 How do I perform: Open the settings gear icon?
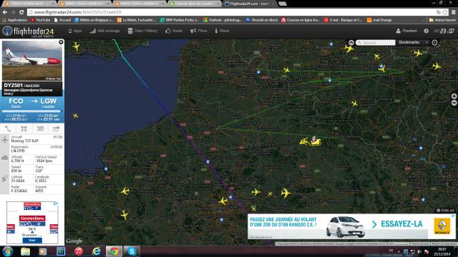pyautogui.click(x=427, y=31)
